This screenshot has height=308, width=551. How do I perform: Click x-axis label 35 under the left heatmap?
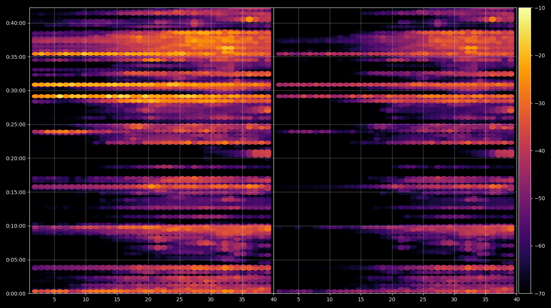coord(242,300)
